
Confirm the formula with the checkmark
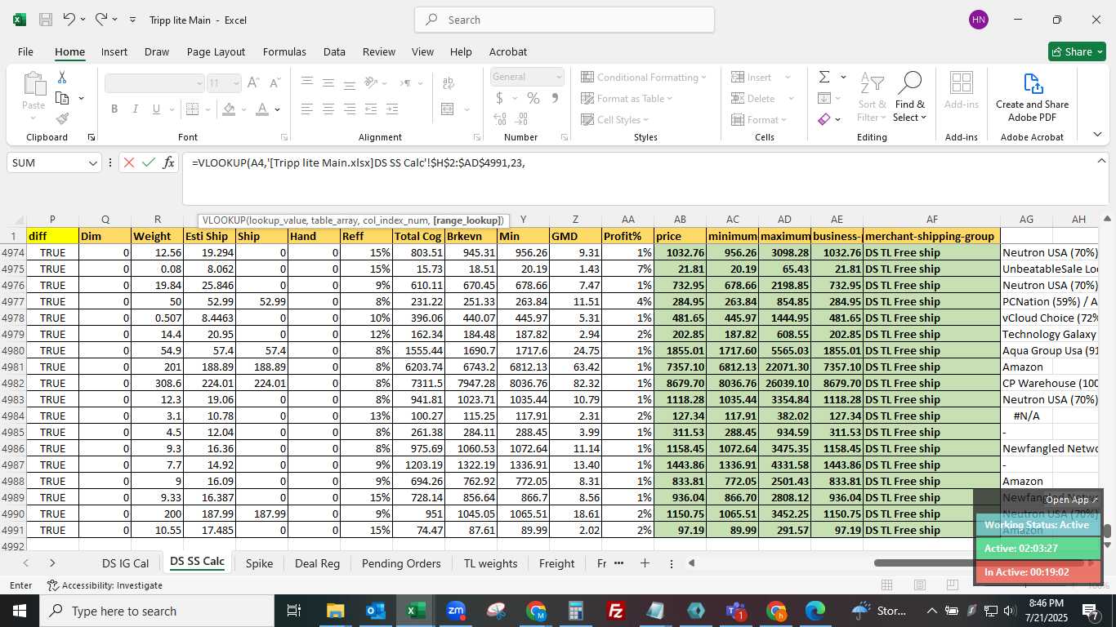coord(148,162)
